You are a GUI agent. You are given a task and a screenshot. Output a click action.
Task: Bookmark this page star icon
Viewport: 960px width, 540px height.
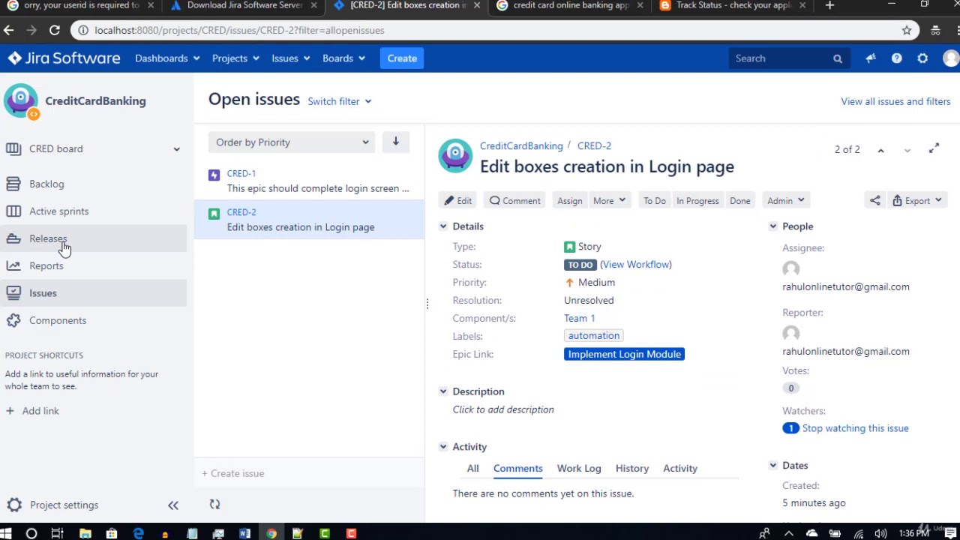coord(907,30)
